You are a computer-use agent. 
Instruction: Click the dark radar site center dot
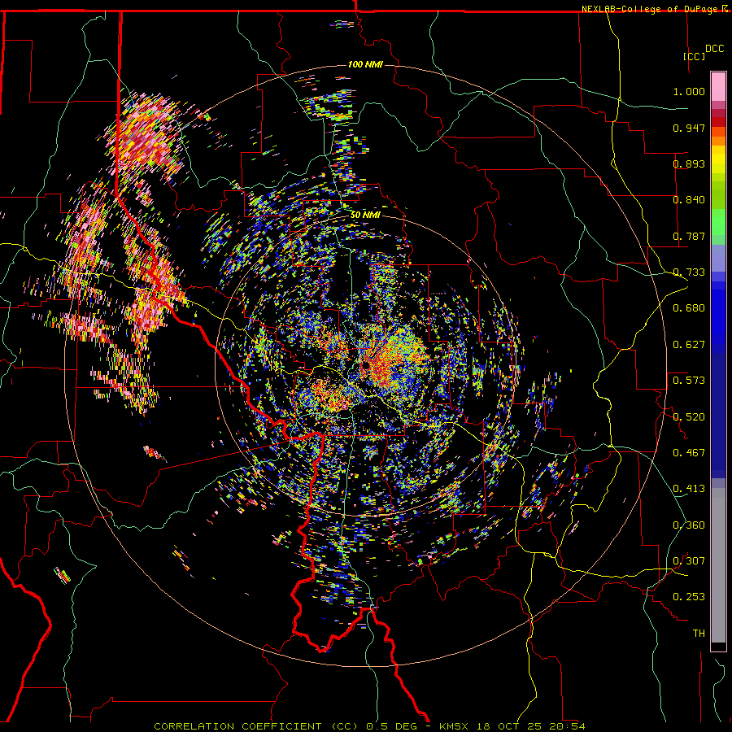click(x=365, y=364)
